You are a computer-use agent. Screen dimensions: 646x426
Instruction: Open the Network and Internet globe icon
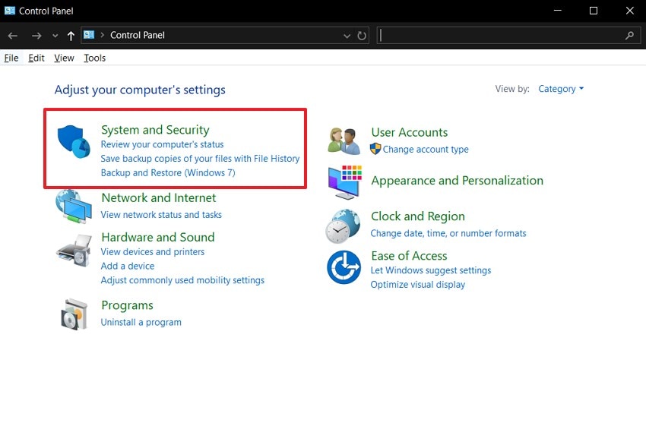[74, 207]
